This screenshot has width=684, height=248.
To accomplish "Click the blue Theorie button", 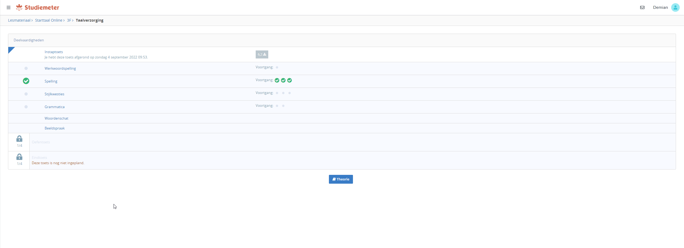I will 341,179.
